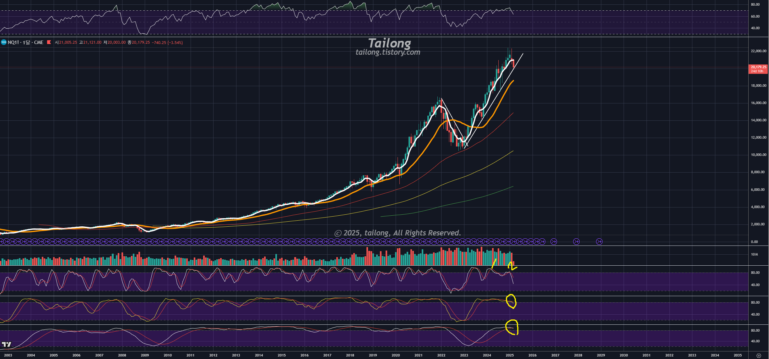
Task: Click the TradingView logo in bottom-left corner
Action: [x=6, y=344]
